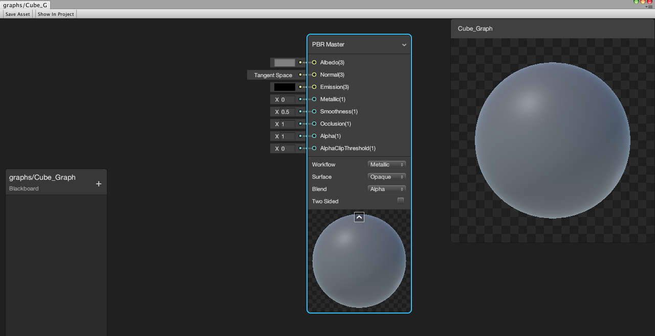Open the Blend Alpha dropdown
The image size is (655, 336).
point(386,189)
